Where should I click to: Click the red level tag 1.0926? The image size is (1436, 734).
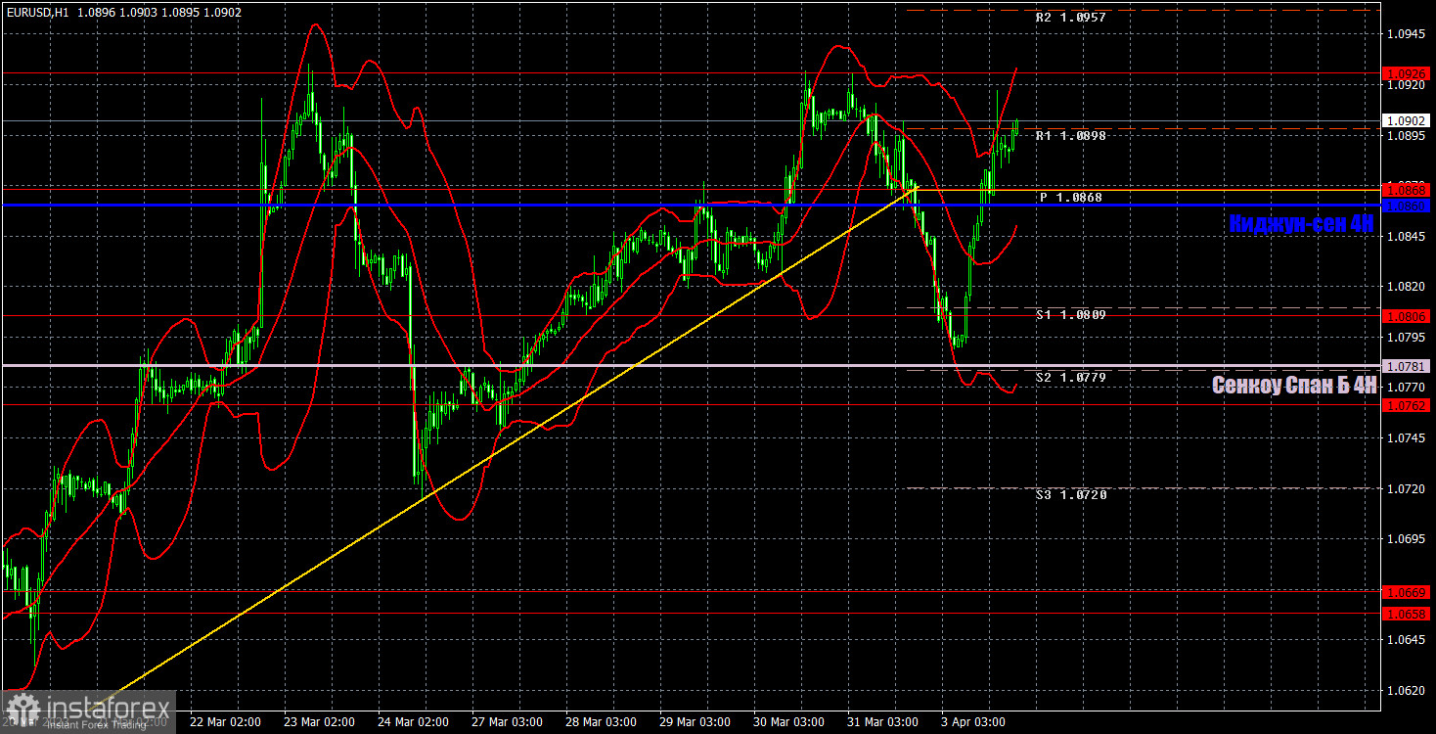pyautogui.click(x=1408, y=73)
